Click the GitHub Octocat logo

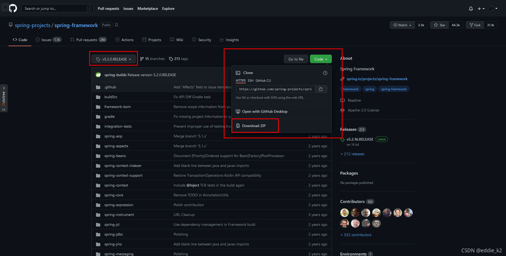click(13, 8)
